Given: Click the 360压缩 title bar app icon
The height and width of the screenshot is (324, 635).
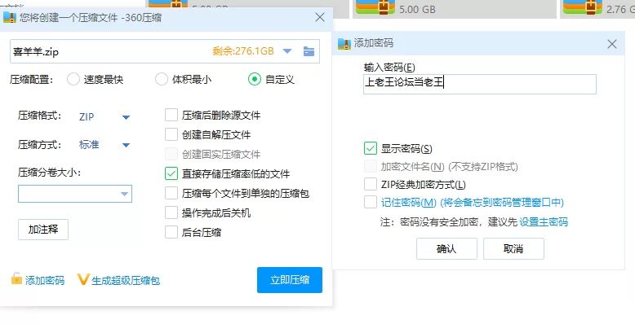Looking at the screenshot, I should click(x=10, y=18).
